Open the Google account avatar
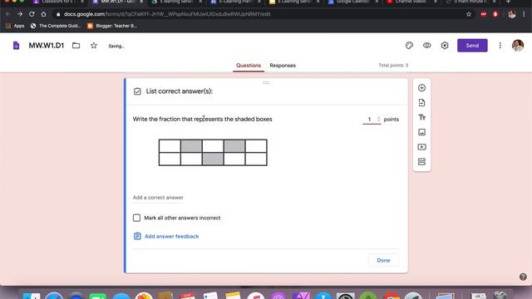This screenshot has width=532, height=299. 518,46
